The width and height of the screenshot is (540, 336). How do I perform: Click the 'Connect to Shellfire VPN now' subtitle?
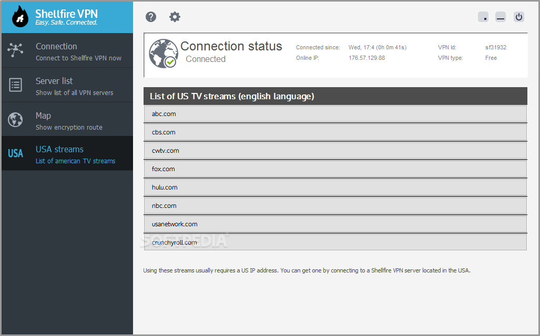pos(78,58)
